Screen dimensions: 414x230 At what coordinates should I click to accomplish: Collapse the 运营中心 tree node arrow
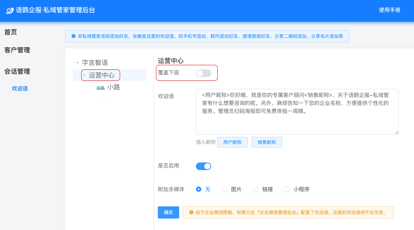pyautogui.click(x=85, y=76)
